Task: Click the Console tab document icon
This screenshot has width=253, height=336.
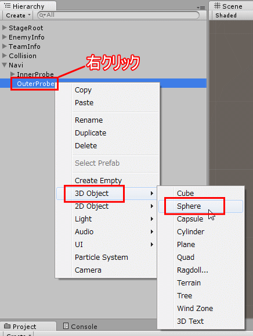Action: 66,326
